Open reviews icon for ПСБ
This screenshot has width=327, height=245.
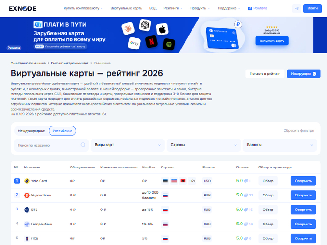[246, 238]
